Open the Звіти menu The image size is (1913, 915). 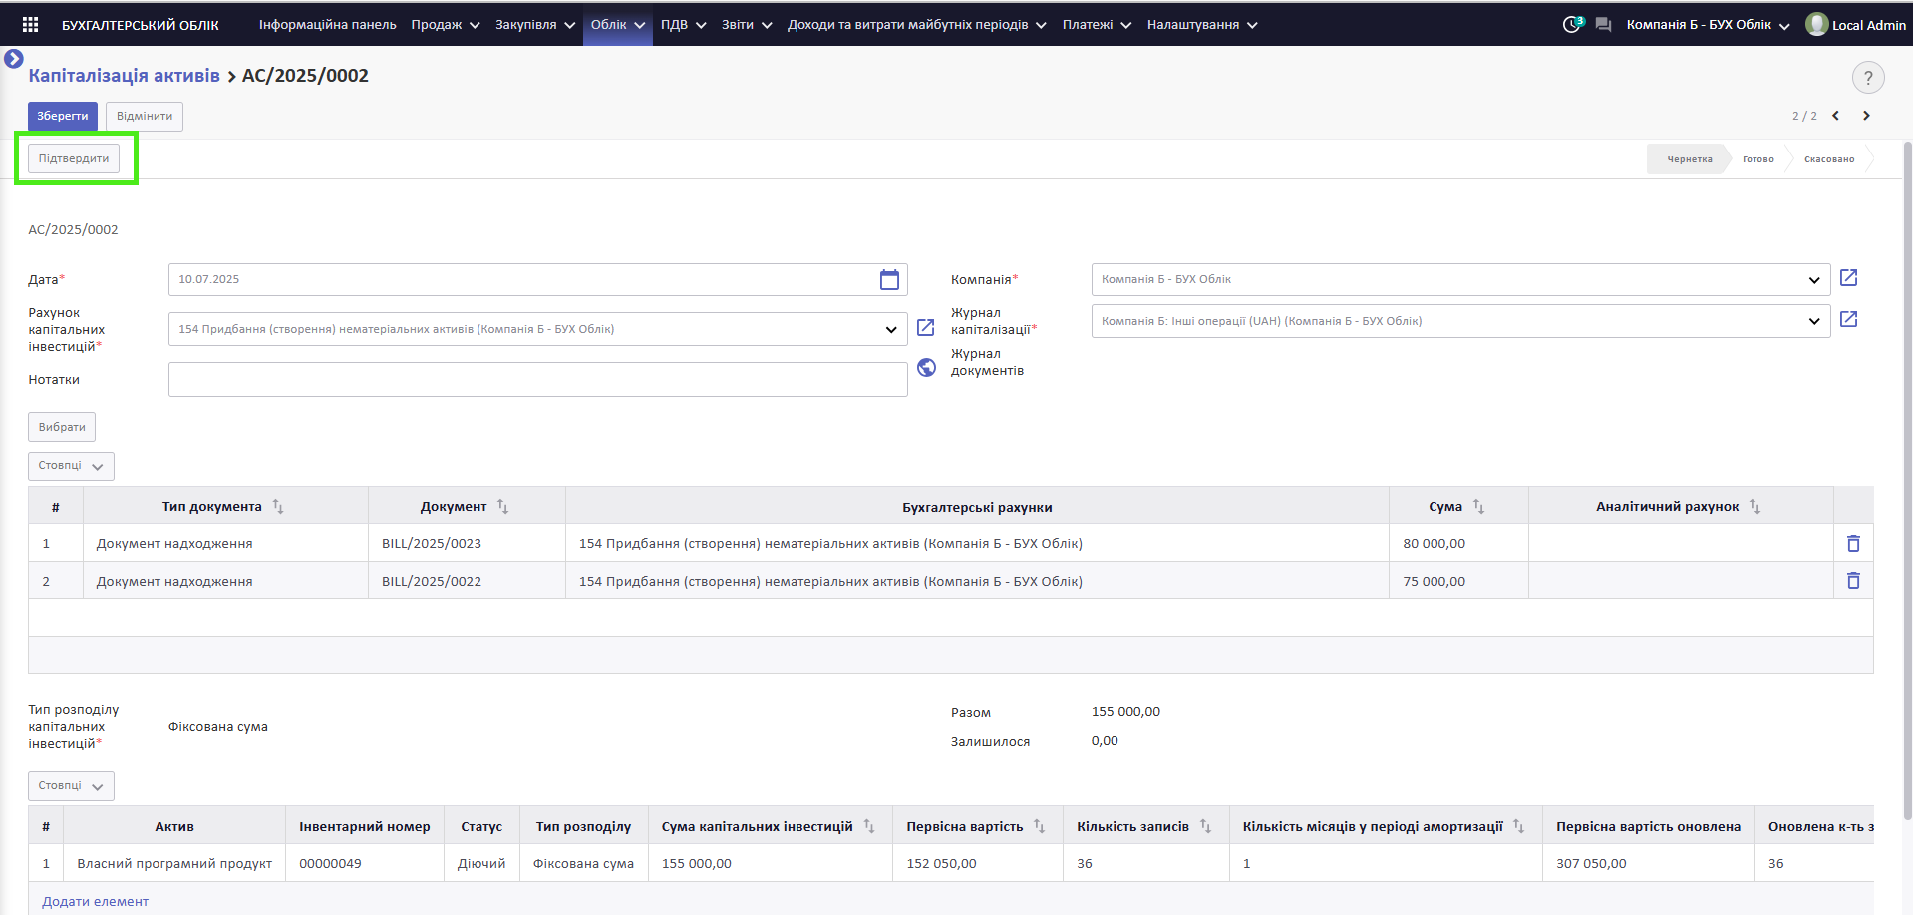tap(747, 25)
